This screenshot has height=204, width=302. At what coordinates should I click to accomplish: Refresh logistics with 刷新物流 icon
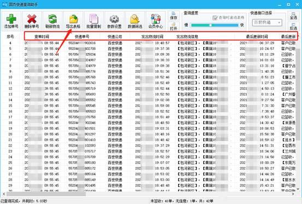tap(52, 21)
